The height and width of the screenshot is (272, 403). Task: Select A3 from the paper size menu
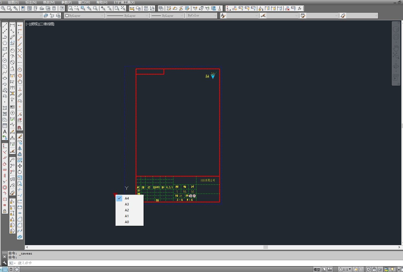pos(127,204)
